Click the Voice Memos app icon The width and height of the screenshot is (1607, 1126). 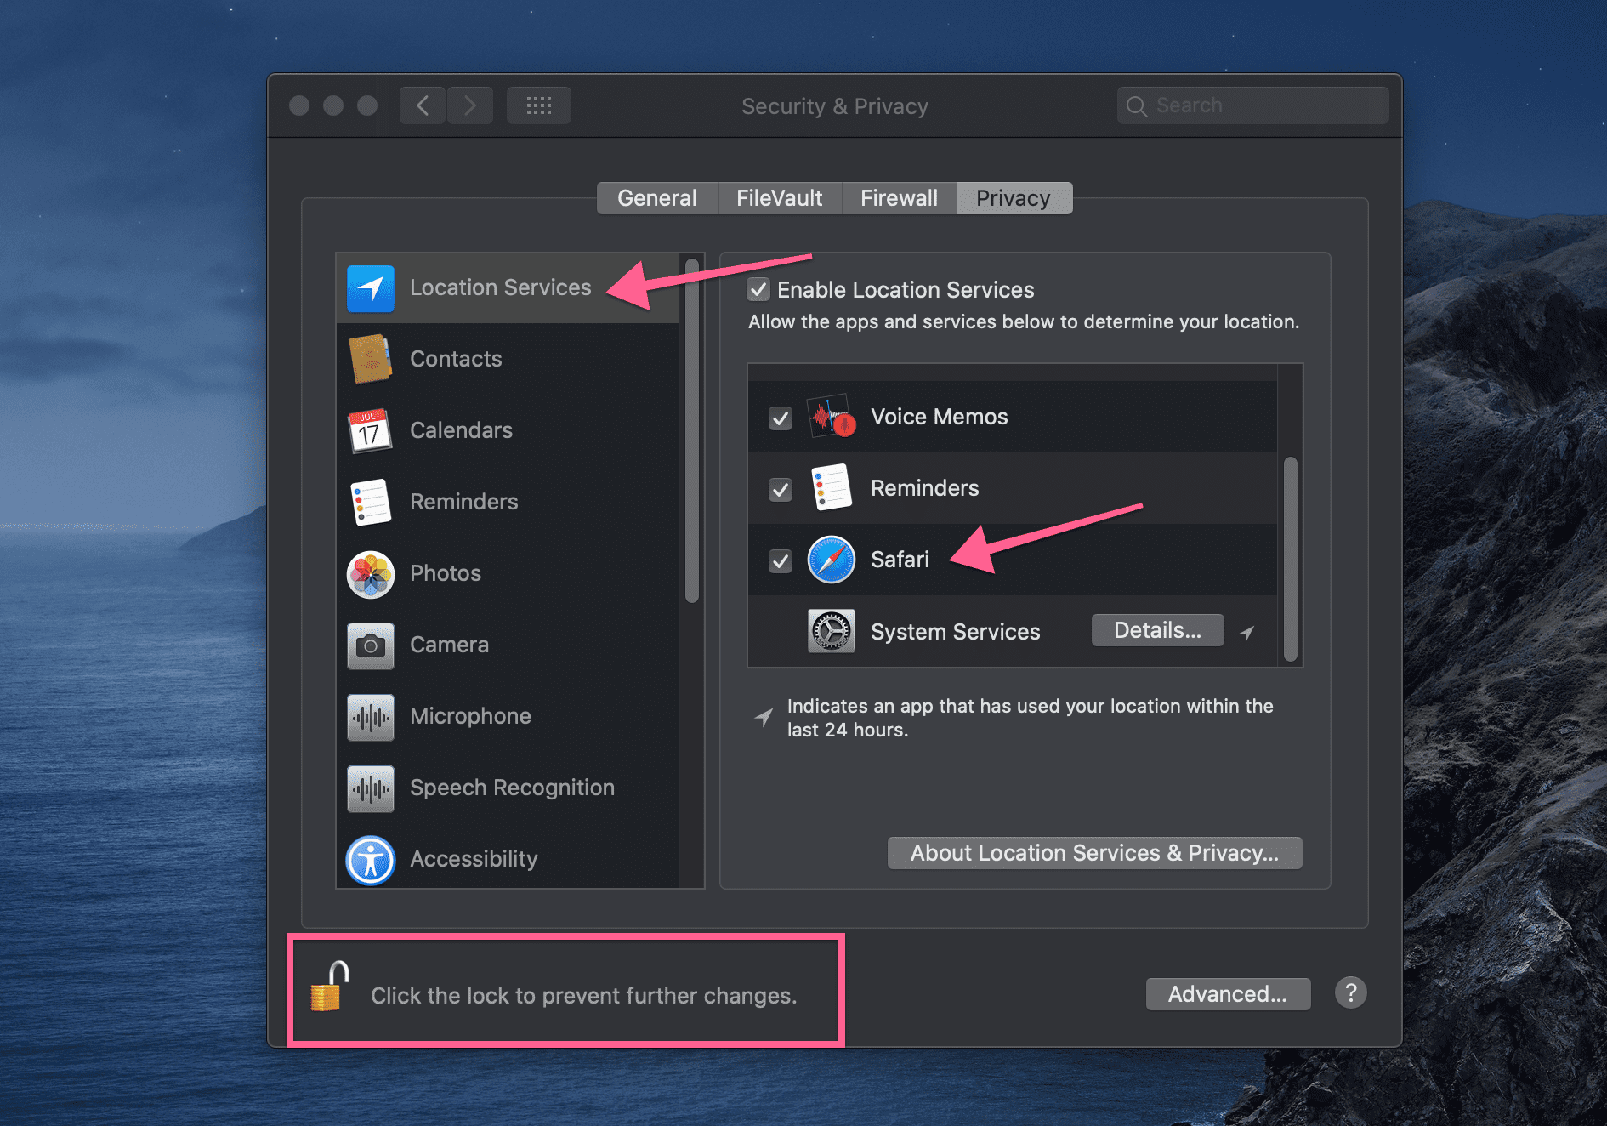(x=832, y=416)
